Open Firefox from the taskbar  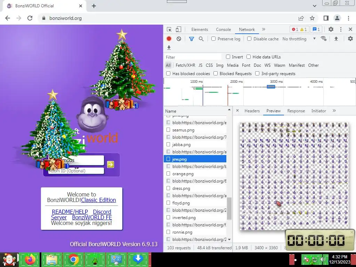click(x=30, y=259)
